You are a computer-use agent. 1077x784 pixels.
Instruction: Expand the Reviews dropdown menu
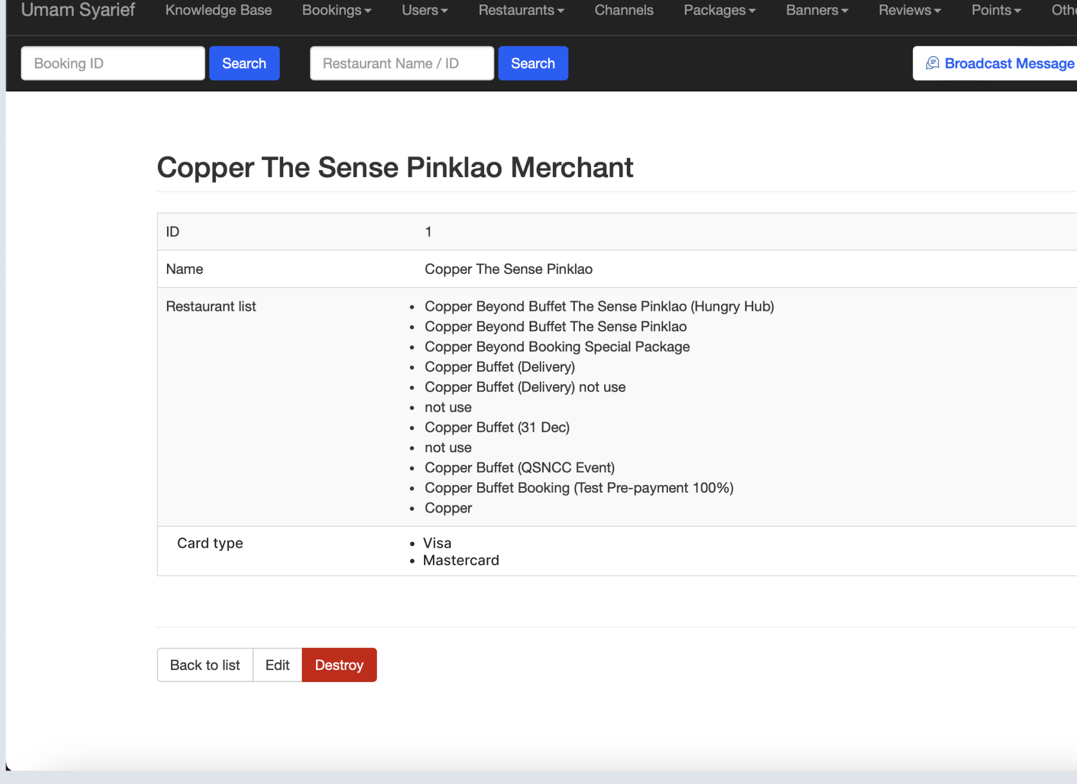909,11
